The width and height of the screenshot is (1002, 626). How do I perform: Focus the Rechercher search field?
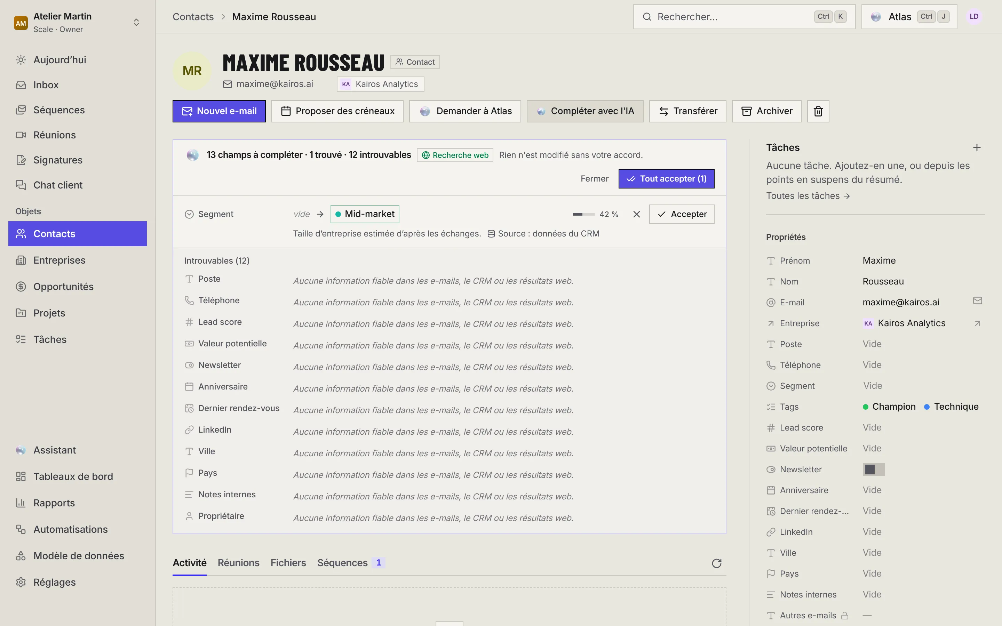click(x=744, y=17)
